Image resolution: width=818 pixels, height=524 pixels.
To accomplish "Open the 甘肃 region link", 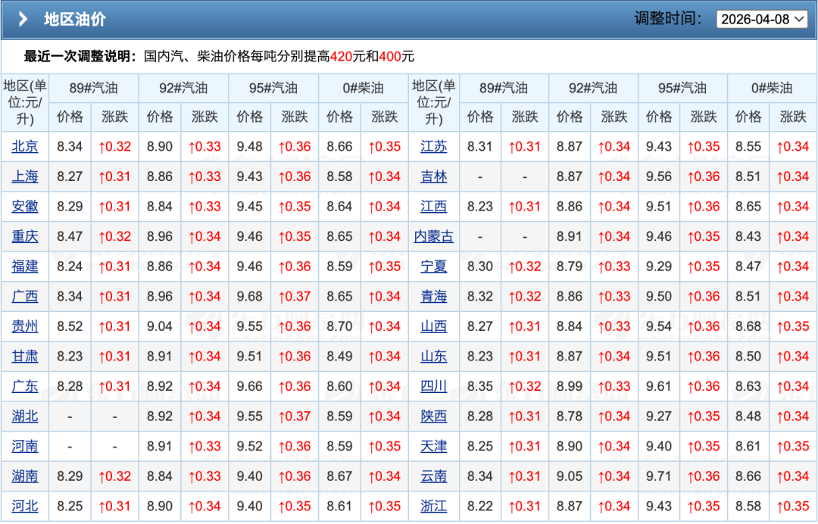I will pyautogui.click(x=25, y=356).
